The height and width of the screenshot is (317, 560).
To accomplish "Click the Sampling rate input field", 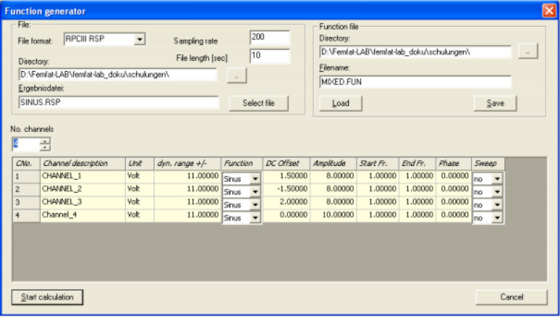I will (270, 38).
